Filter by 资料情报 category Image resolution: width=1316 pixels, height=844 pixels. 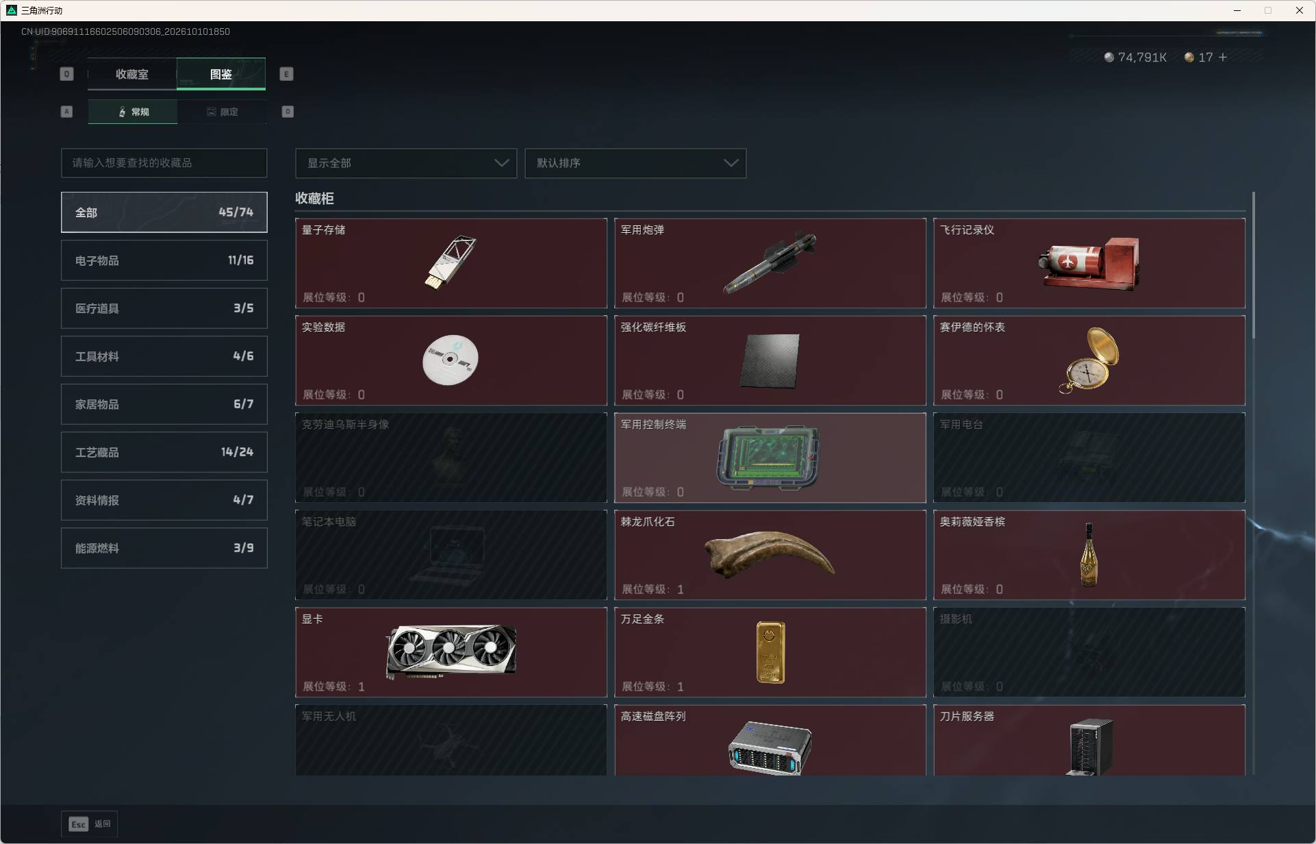pyautogui.click(x=164, y=500)
